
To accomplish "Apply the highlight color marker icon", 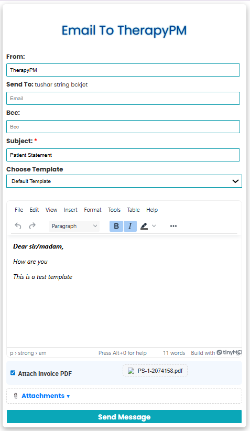I will pyautogui.click(x=144, y=226).
